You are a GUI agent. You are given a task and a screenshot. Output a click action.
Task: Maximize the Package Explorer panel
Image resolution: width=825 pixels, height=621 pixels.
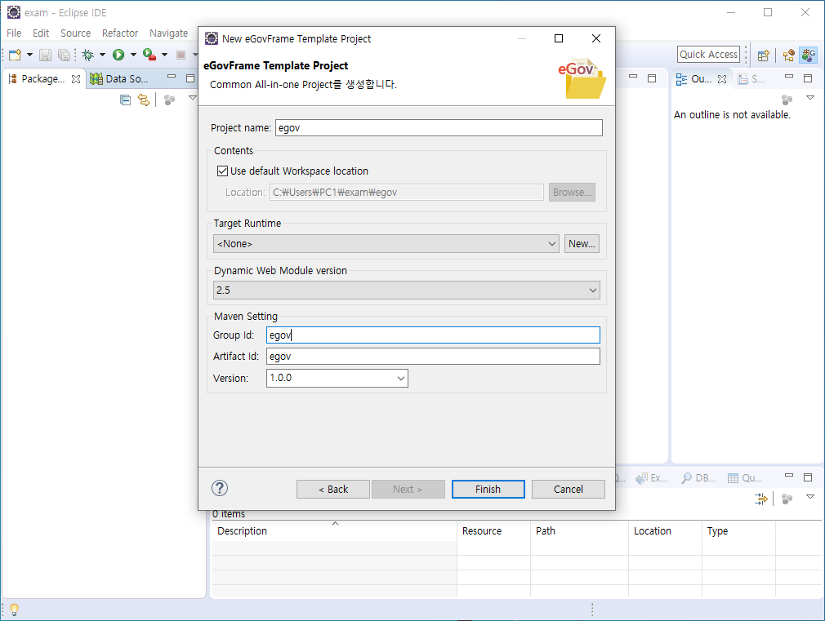tap(190, 78)
